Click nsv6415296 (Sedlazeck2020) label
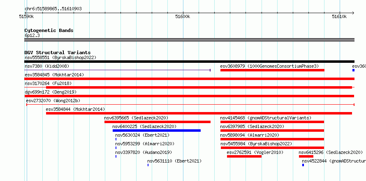This screenshot has height=181, width=366. coord(331,152)
